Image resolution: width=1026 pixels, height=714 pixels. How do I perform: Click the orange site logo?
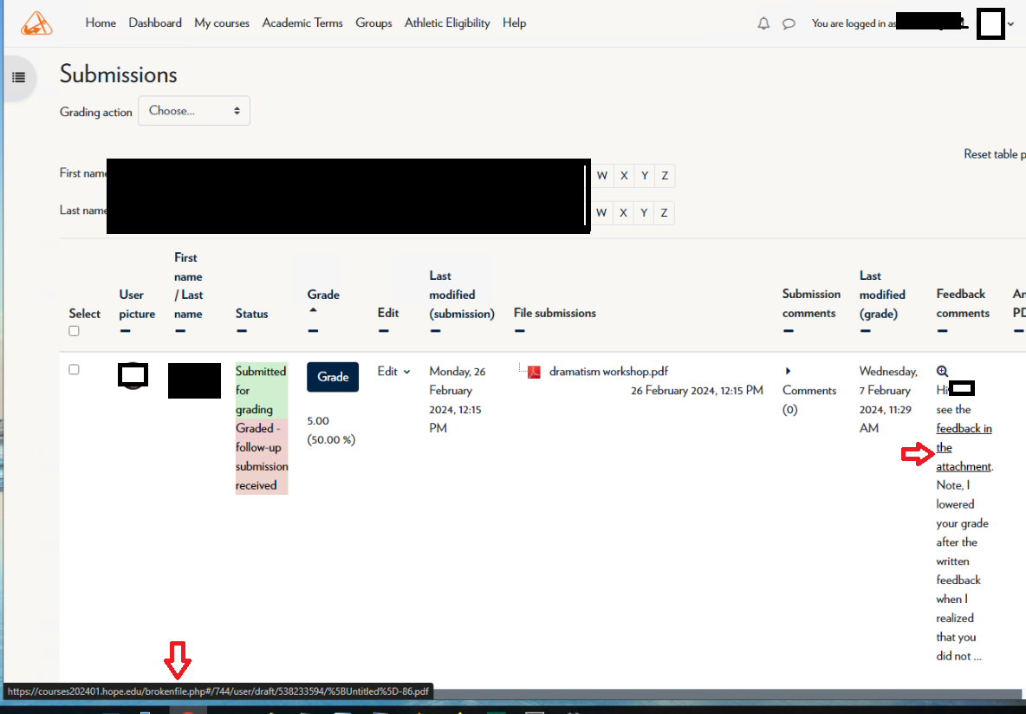[36, 23]
